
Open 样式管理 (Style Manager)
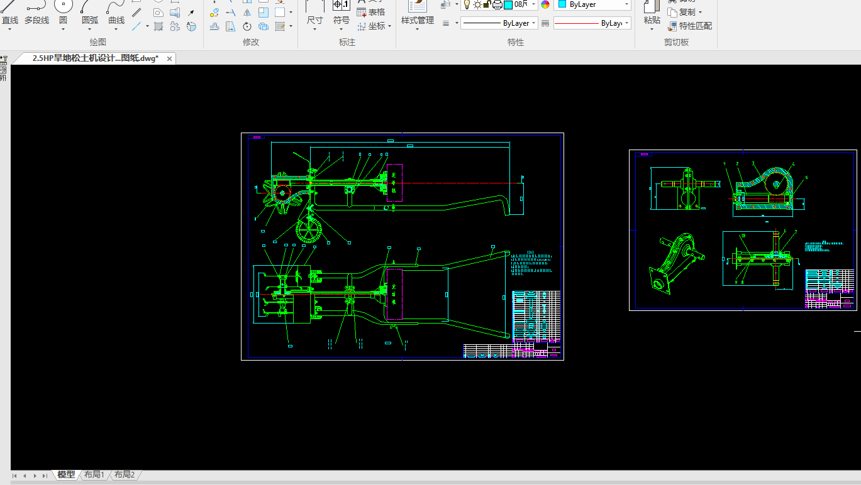(x=418, y=13)
